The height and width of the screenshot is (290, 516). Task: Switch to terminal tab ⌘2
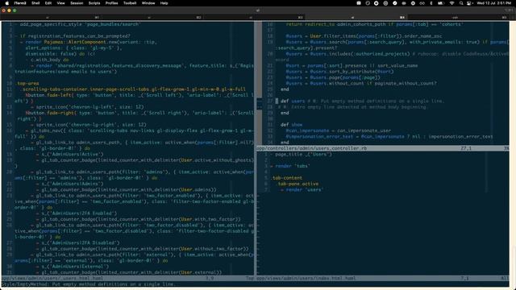(152, 17)
